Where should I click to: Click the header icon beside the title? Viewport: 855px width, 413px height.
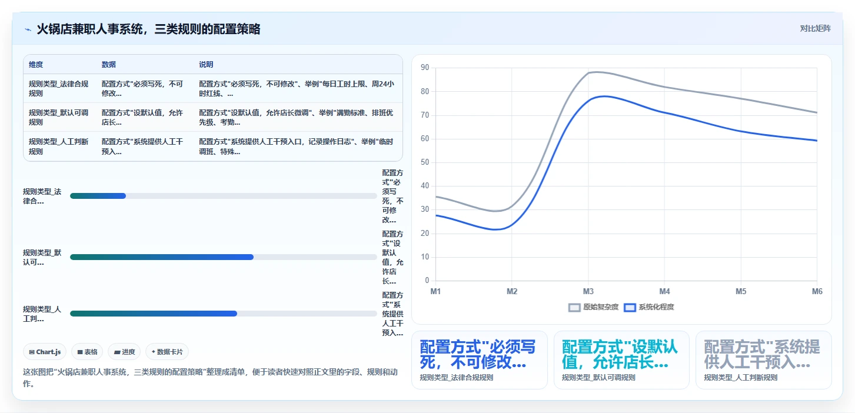(28, 29)
